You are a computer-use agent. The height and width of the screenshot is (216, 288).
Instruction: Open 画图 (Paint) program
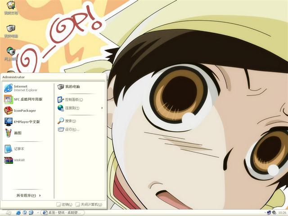click(27, 133)
